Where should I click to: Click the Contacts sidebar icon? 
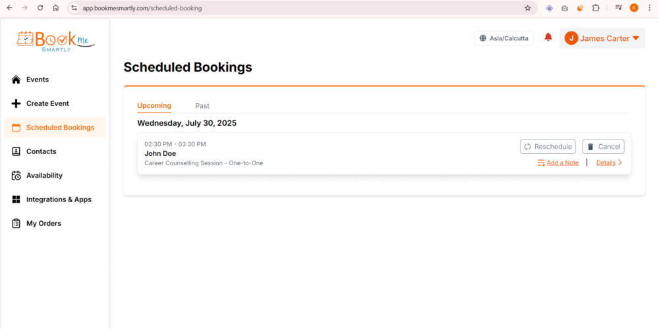[16, 151]
